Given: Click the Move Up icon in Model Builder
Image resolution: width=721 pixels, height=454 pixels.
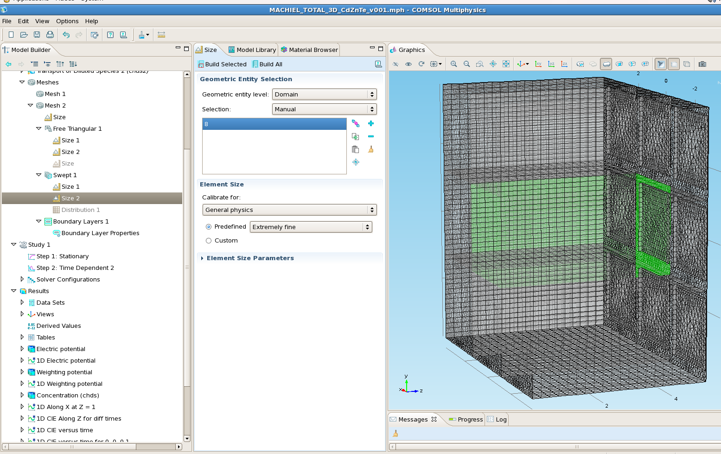Looking at the screenshot, I should 60,64.
